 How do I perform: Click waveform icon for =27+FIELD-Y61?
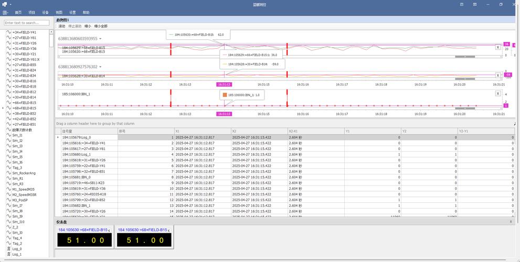[9, 38]
